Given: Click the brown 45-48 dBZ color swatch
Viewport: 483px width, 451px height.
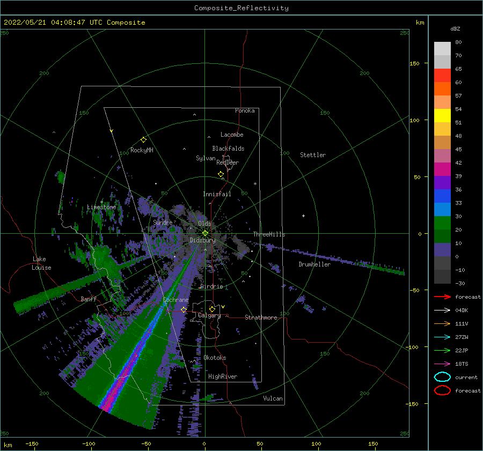Looking at the screenshot, I should (x=442, y=142).
